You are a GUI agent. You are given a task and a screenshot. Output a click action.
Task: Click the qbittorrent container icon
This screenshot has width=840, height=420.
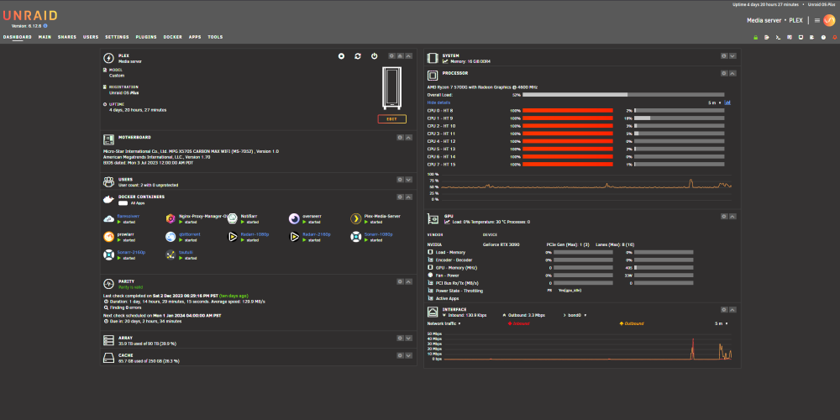[x=171, y=237]
